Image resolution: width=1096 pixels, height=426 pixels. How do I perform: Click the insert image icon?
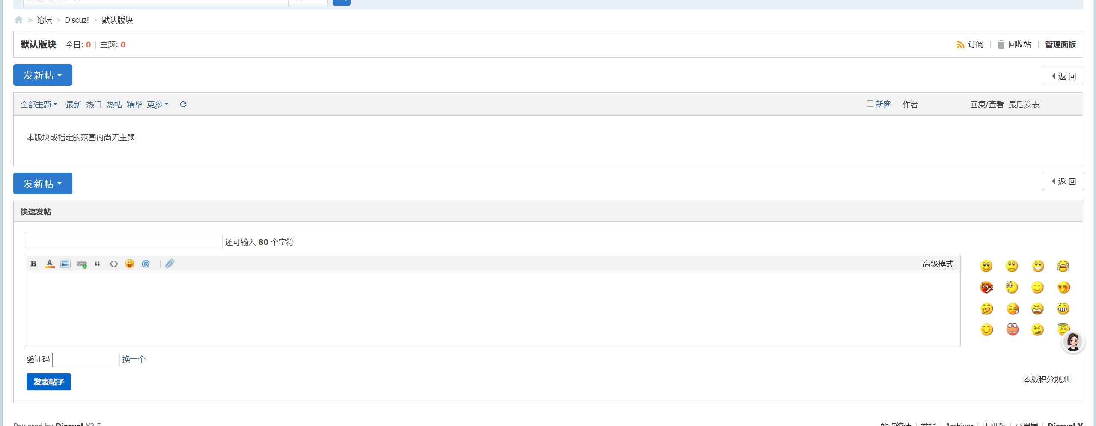(x=66, y=264)
